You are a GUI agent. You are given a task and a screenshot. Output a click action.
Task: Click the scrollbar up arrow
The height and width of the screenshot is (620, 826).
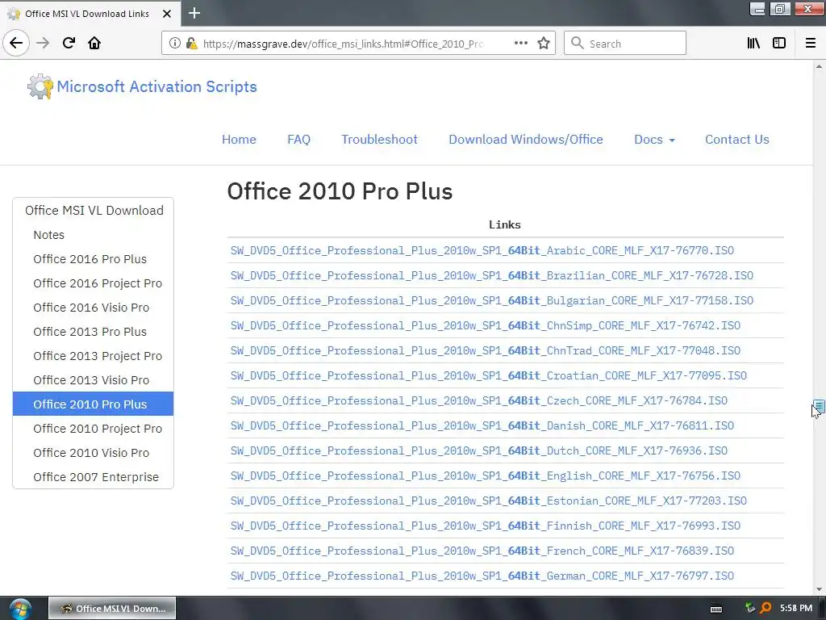pyautogui.click(x=819, y=66)
